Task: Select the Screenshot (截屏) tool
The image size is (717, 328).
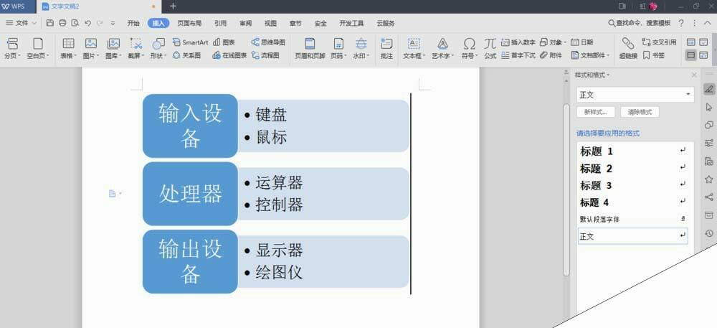Action: (x=136, y=49)
